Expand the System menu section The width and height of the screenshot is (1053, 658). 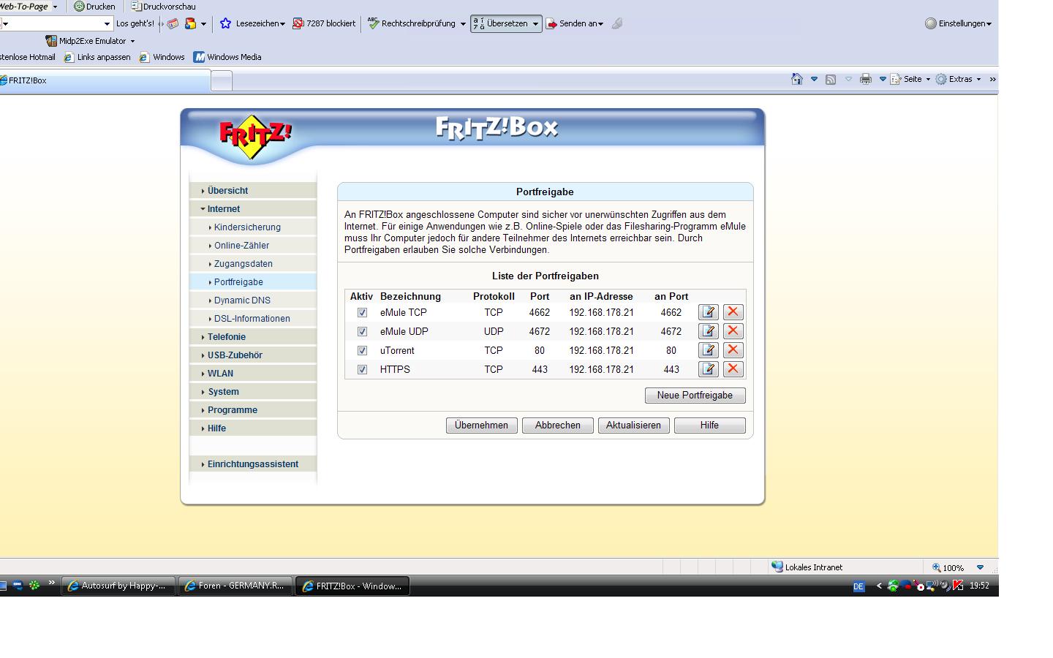click(253, 391)
